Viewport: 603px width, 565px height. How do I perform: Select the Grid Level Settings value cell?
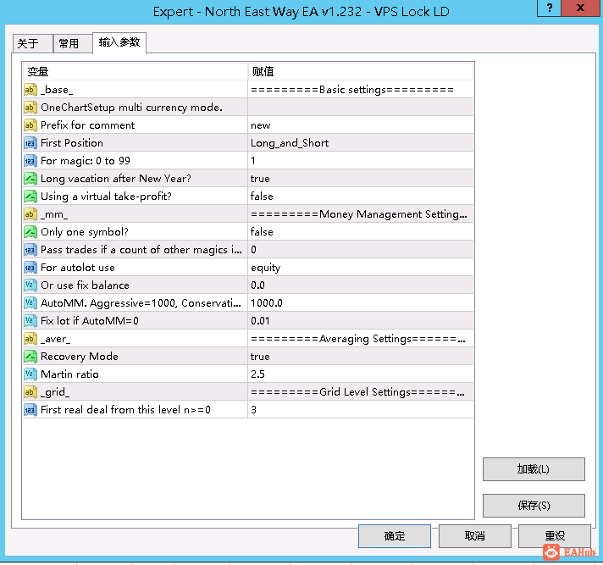pos(360,392)
